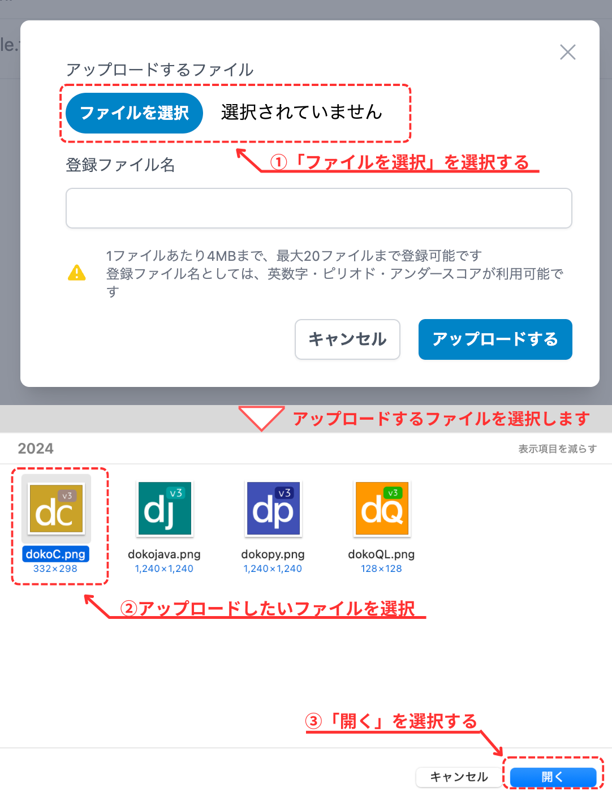Screen dimensions: 612x792
Task: Click the orange 'dQ' dokoQL app icon
Action: coord(381,509)
